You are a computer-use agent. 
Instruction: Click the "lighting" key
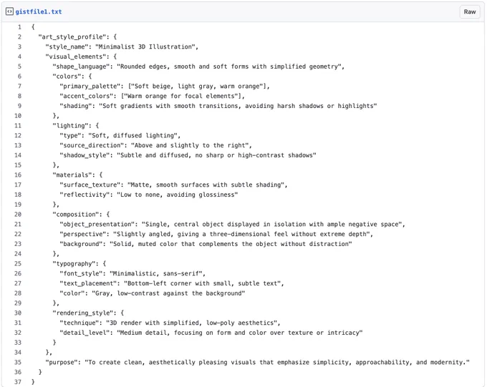70,126
